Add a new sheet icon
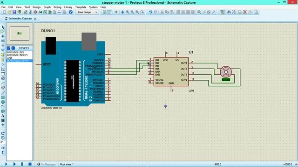 click(x=240, y=12)
